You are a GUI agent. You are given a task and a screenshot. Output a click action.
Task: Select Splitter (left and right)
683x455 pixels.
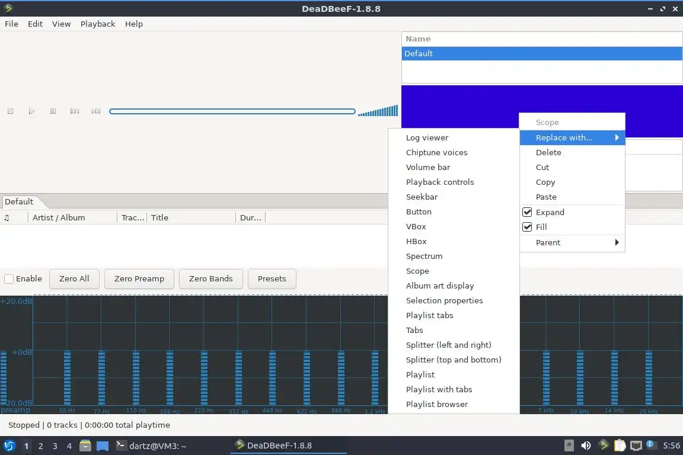(x=454, y=345)
